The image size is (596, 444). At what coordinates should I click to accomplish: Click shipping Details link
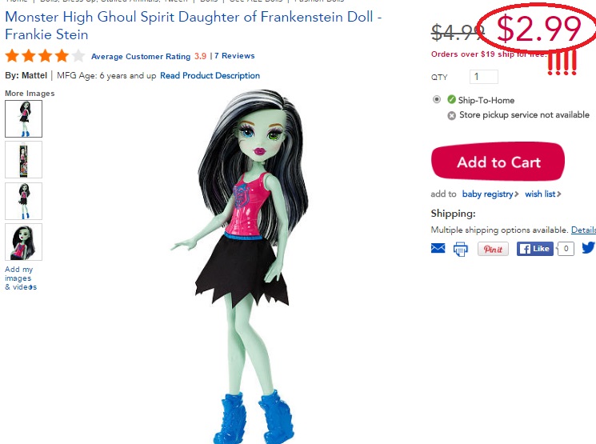[583, 230]
